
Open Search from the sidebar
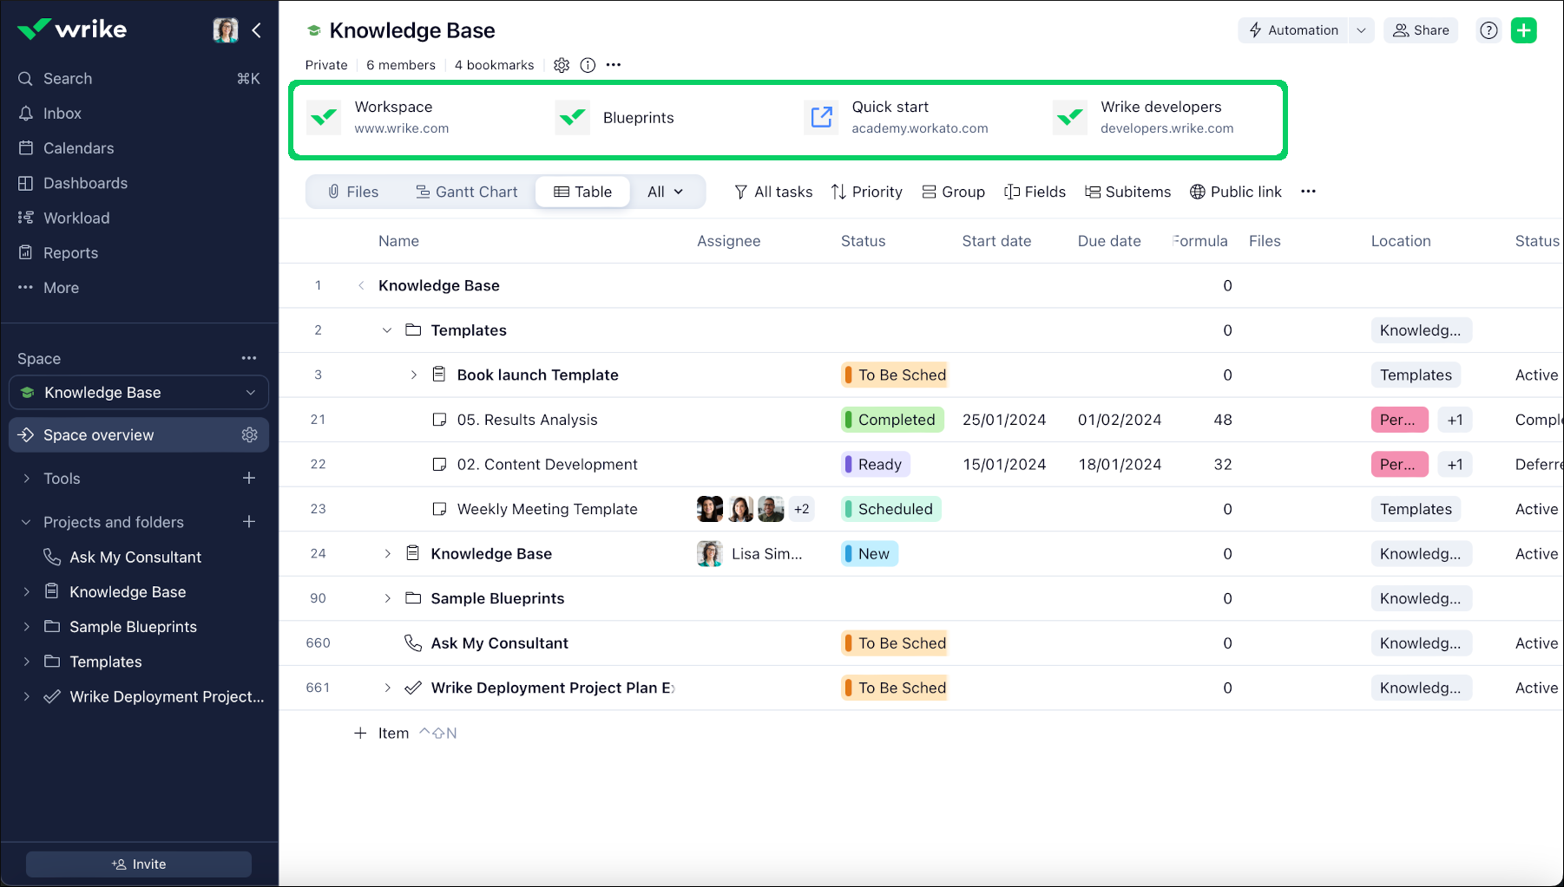click(x=67, y=78)
